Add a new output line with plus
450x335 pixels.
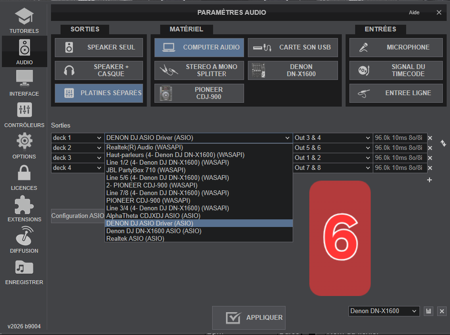[429, 180]
